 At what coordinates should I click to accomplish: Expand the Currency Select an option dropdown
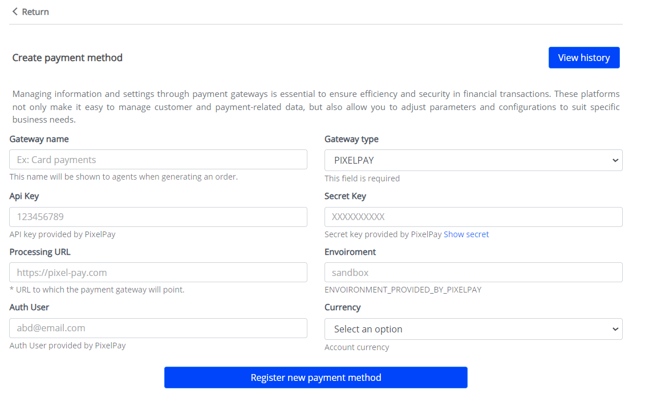pos(473,329)
